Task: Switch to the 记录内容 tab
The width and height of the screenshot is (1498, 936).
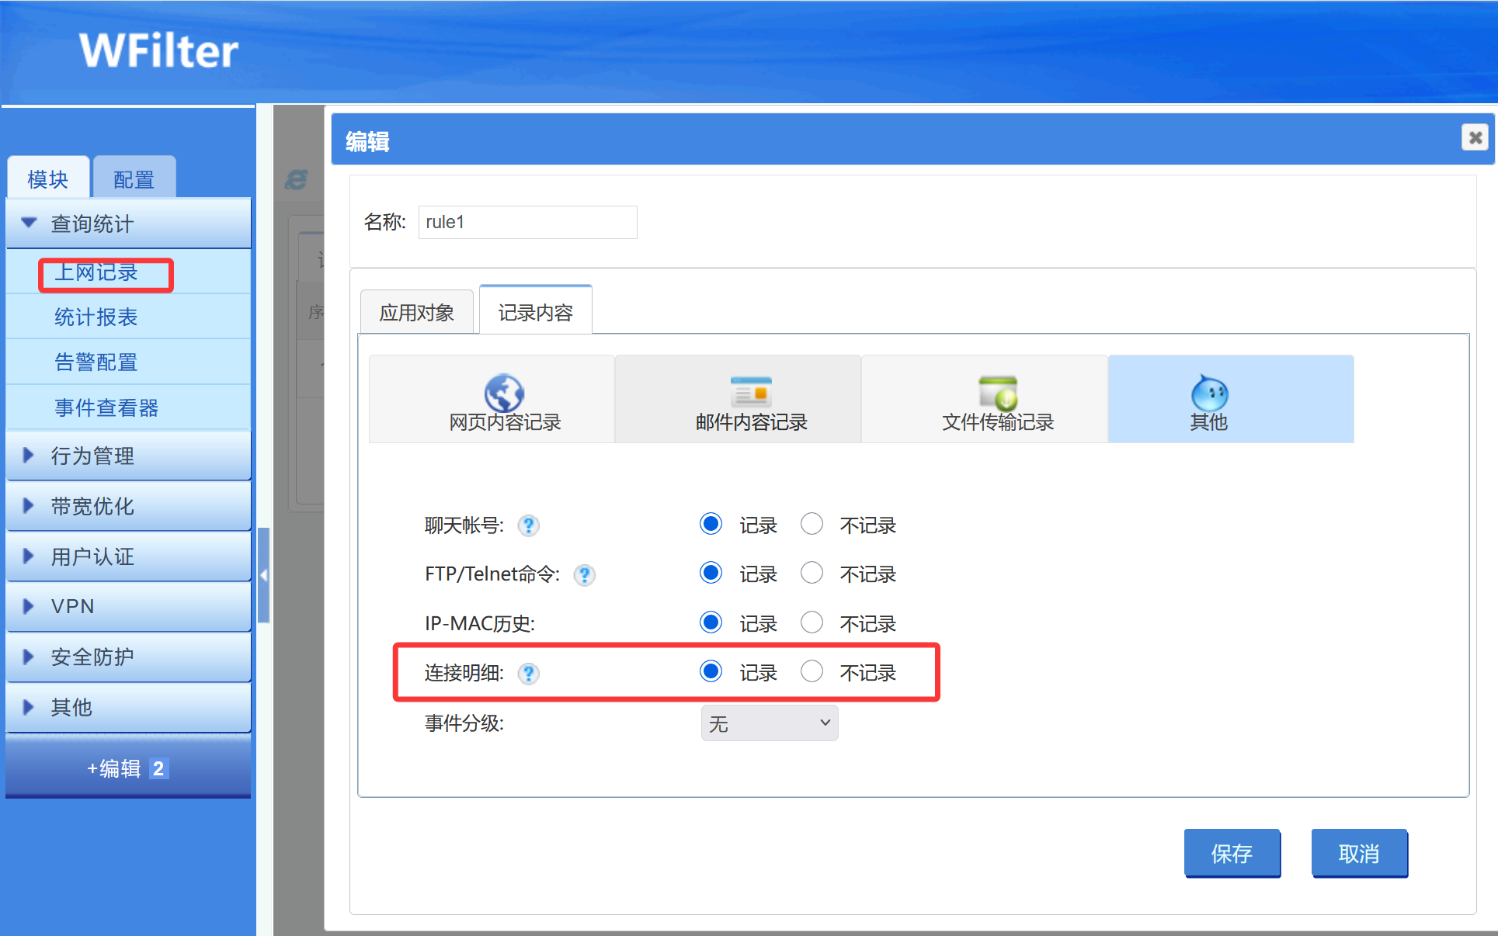Action: [x=536, y=312]
